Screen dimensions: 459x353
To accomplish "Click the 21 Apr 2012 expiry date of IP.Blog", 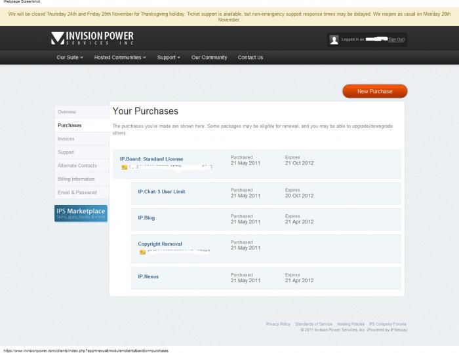I will (x=299, y=221).
